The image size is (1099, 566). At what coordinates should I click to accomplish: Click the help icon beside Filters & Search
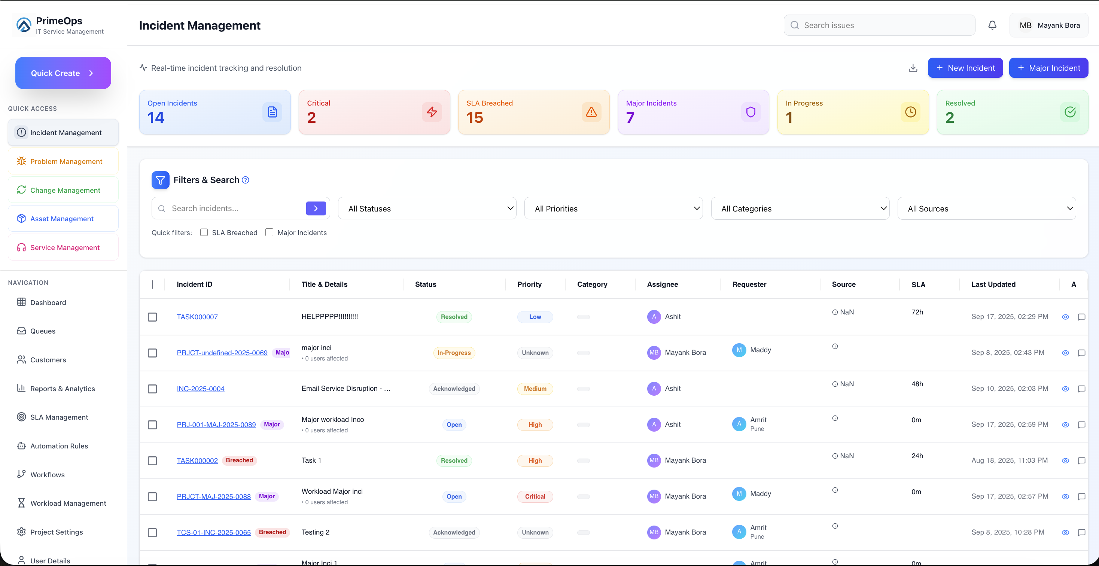[x=245, y=180]
